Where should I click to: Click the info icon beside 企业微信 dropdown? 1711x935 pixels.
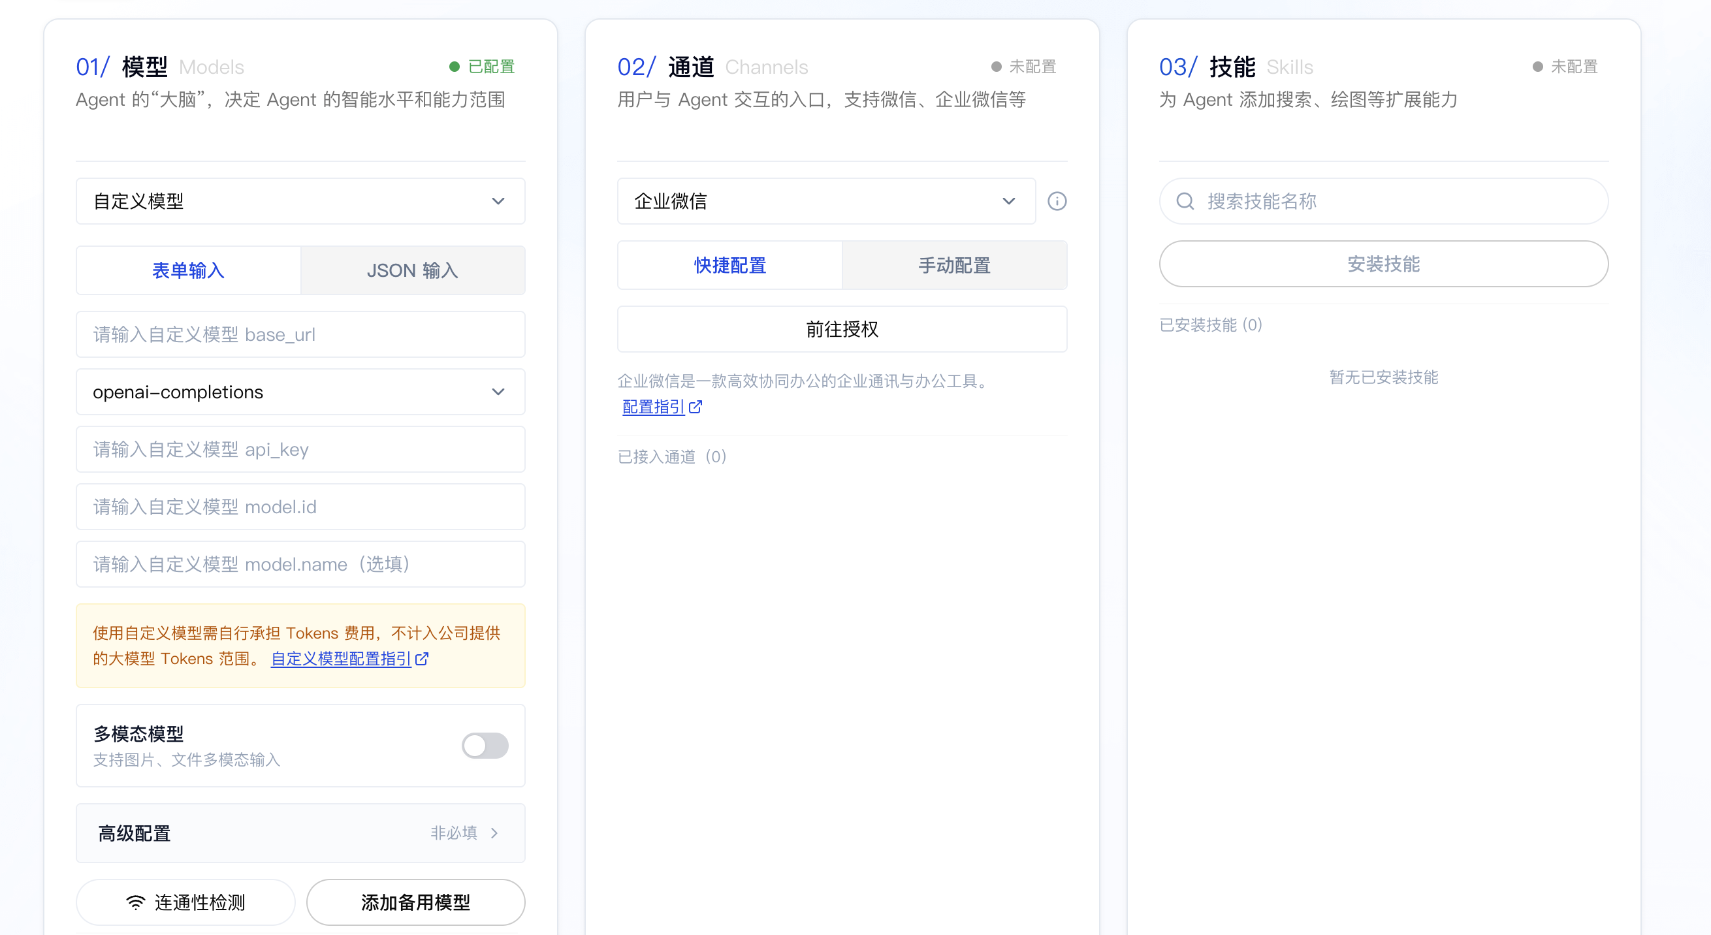1057,201
